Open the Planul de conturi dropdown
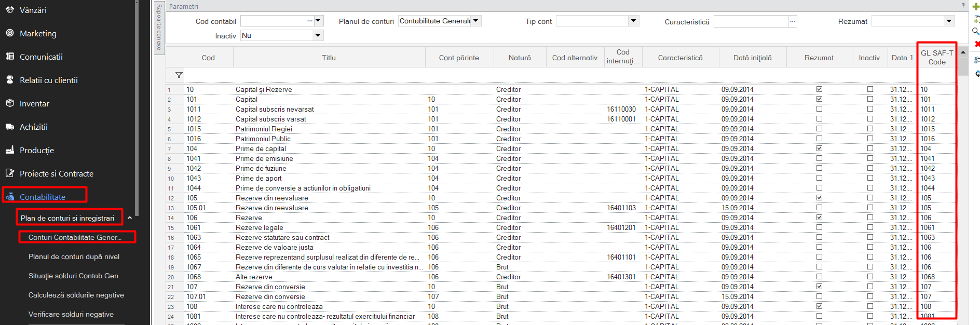 coord(476,21)
